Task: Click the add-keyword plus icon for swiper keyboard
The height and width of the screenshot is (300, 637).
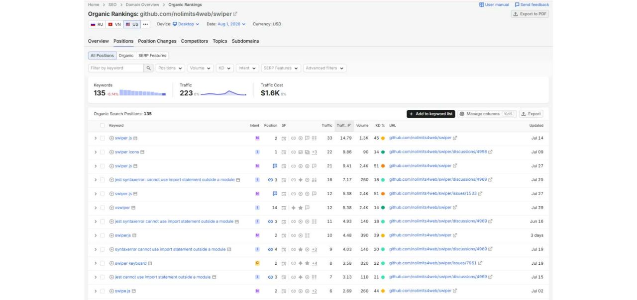Action: coord(111,263)
